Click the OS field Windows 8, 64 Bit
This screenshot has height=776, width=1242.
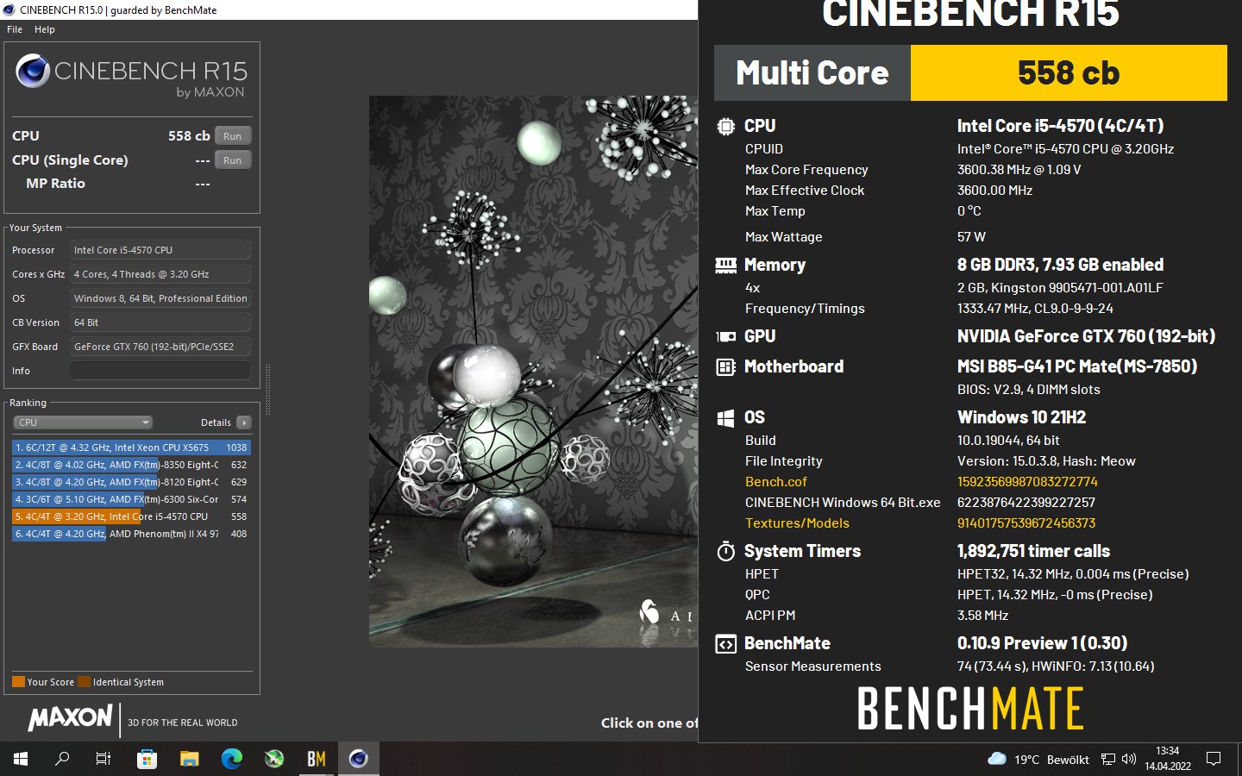(160, 298)
